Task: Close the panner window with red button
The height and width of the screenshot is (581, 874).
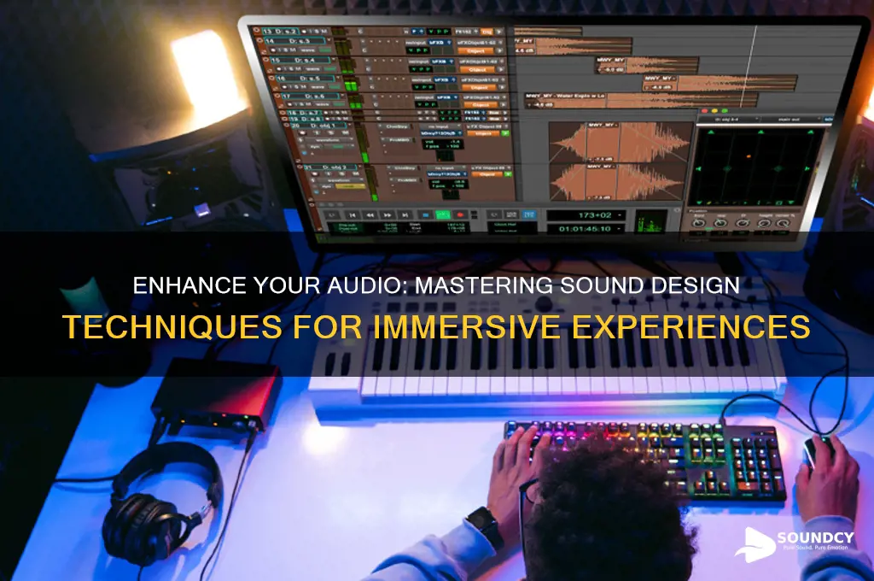Action: [704, 110]
